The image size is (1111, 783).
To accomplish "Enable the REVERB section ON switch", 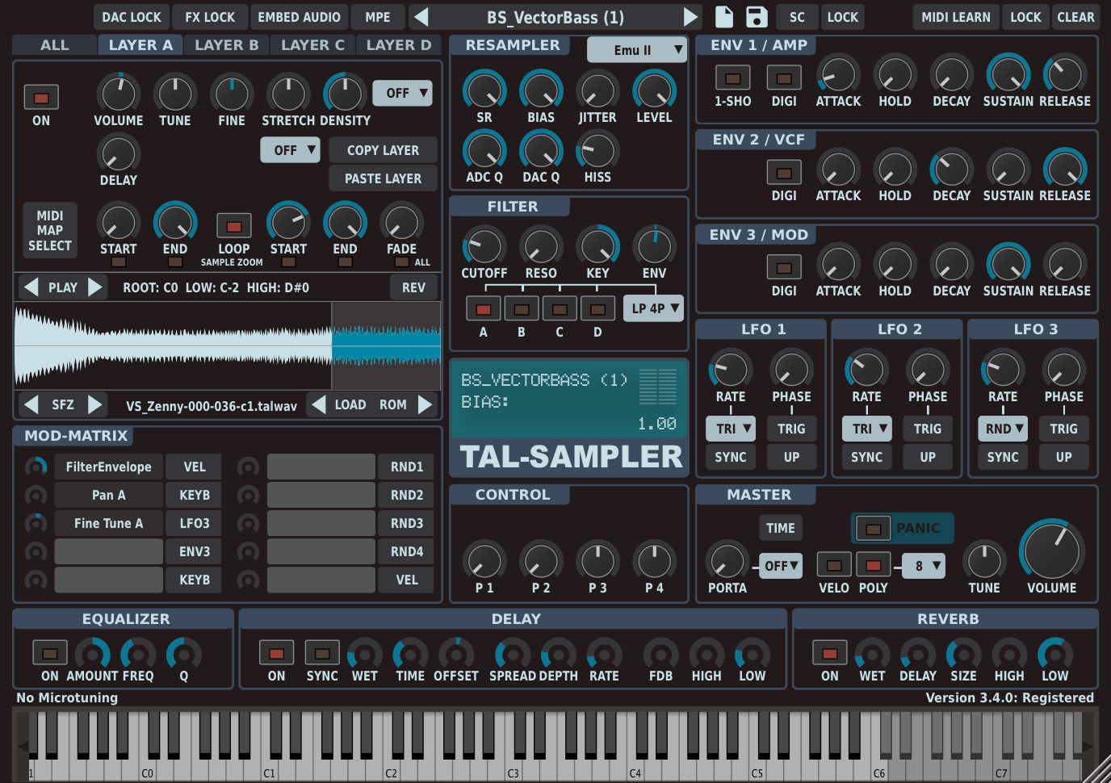I will pos(829,654).
